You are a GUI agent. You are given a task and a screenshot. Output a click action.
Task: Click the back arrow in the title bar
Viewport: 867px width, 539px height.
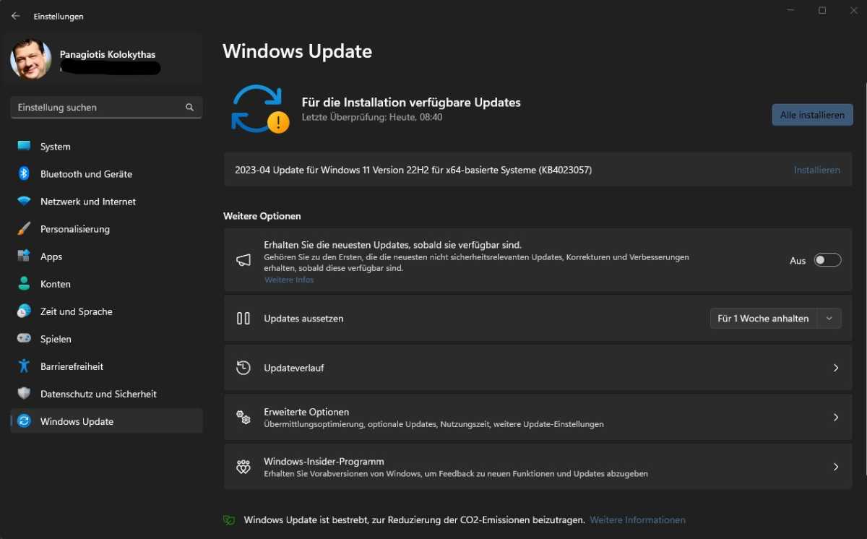point(16,16)
